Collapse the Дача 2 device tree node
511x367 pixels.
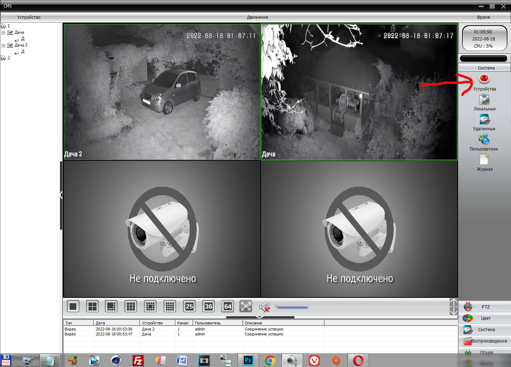[x=4, y=45]
